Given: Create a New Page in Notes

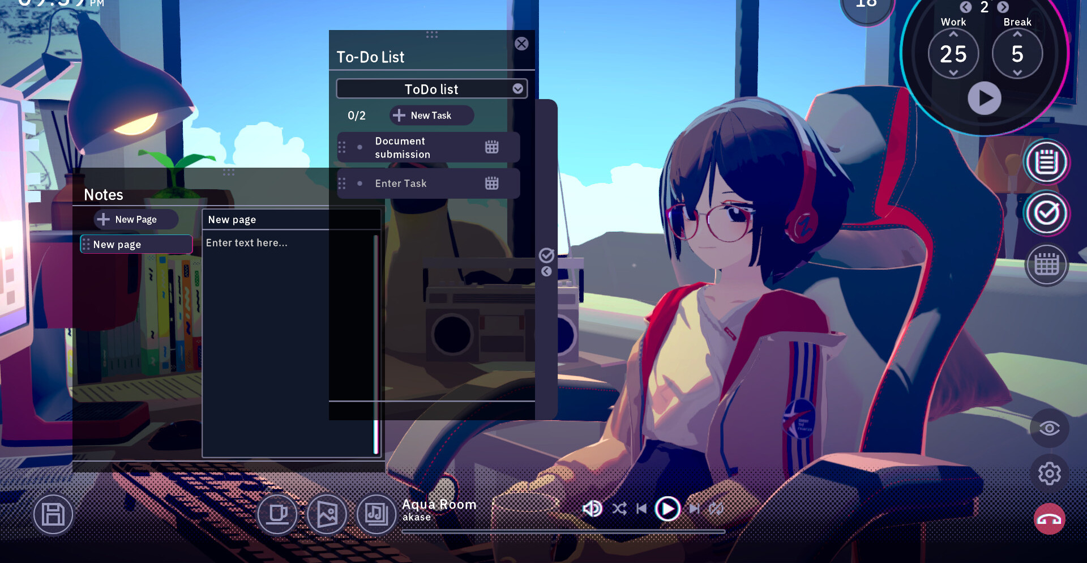Looking at the screenshot, I should [136, 220].
